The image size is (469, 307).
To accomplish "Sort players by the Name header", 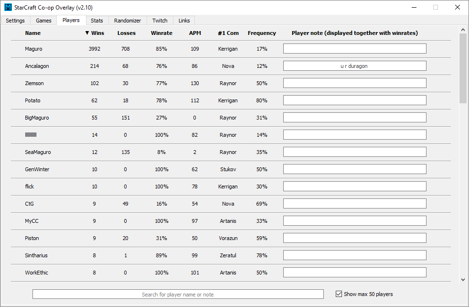I will [x=33, y=33].
